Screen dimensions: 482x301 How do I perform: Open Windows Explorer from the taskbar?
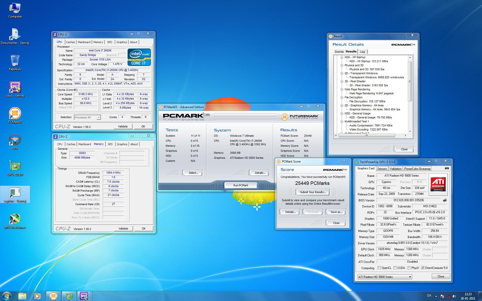click(22, 296)
